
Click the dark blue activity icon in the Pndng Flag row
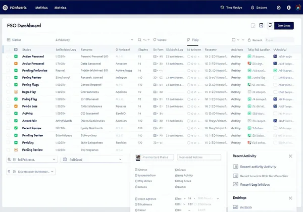(x=275, y=99)
